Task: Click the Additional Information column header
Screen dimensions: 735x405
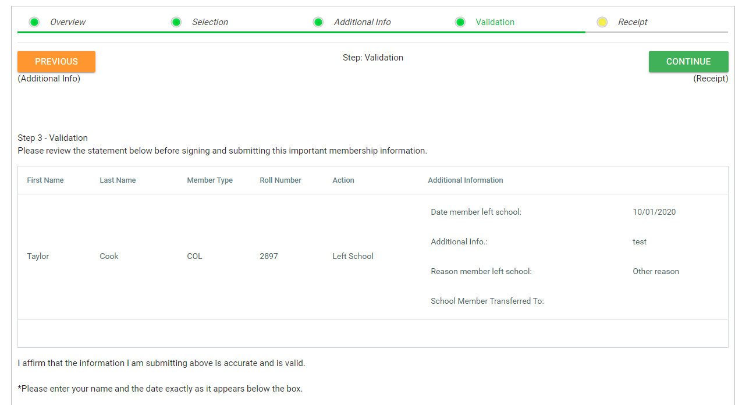Action: pos(466,180)
